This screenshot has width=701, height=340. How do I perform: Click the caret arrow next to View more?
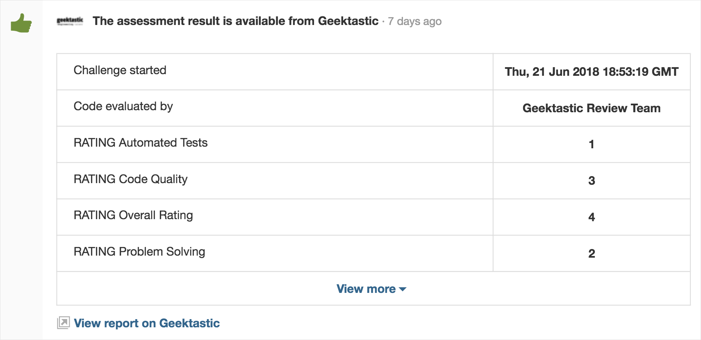(x=403, y=289)
